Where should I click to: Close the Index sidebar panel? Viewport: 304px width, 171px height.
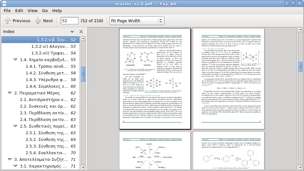pyautogui.click(x=81, y=32)
